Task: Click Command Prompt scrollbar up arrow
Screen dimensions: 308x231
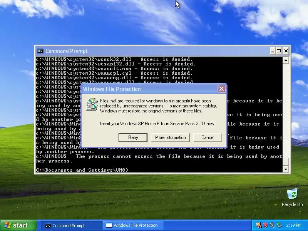Action: tap(286, 60)
